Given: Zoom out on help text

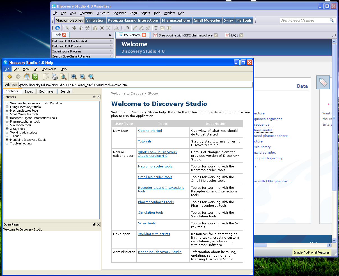Looking at the screenshot, I should point(83,77).
